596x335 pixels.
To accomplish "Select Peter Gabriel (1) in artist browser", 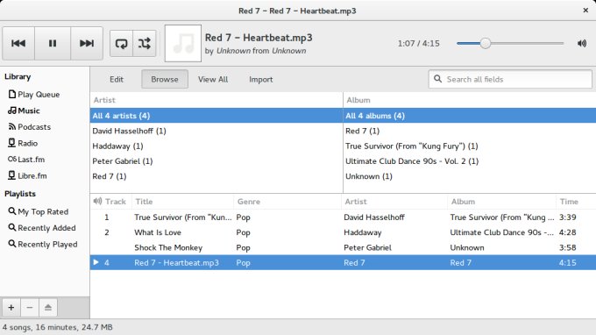I will point(216,161).
